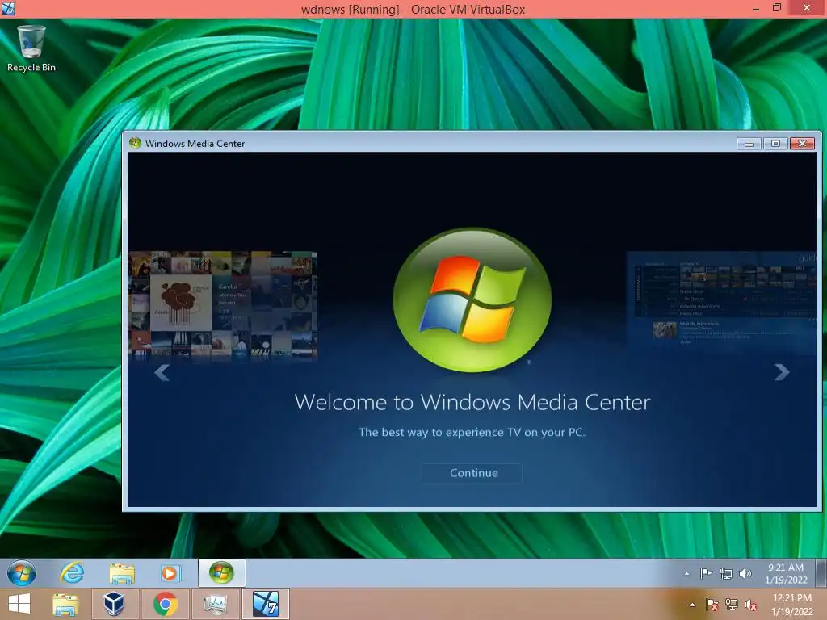Open Action Center flag in guest tray

[x=706, y=574]
